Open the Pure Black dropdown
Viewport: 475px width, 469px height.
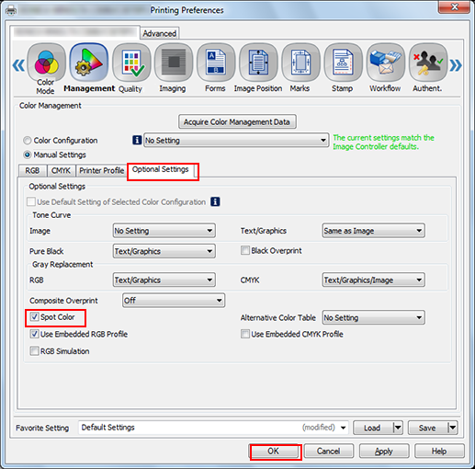tap(164, 251)
